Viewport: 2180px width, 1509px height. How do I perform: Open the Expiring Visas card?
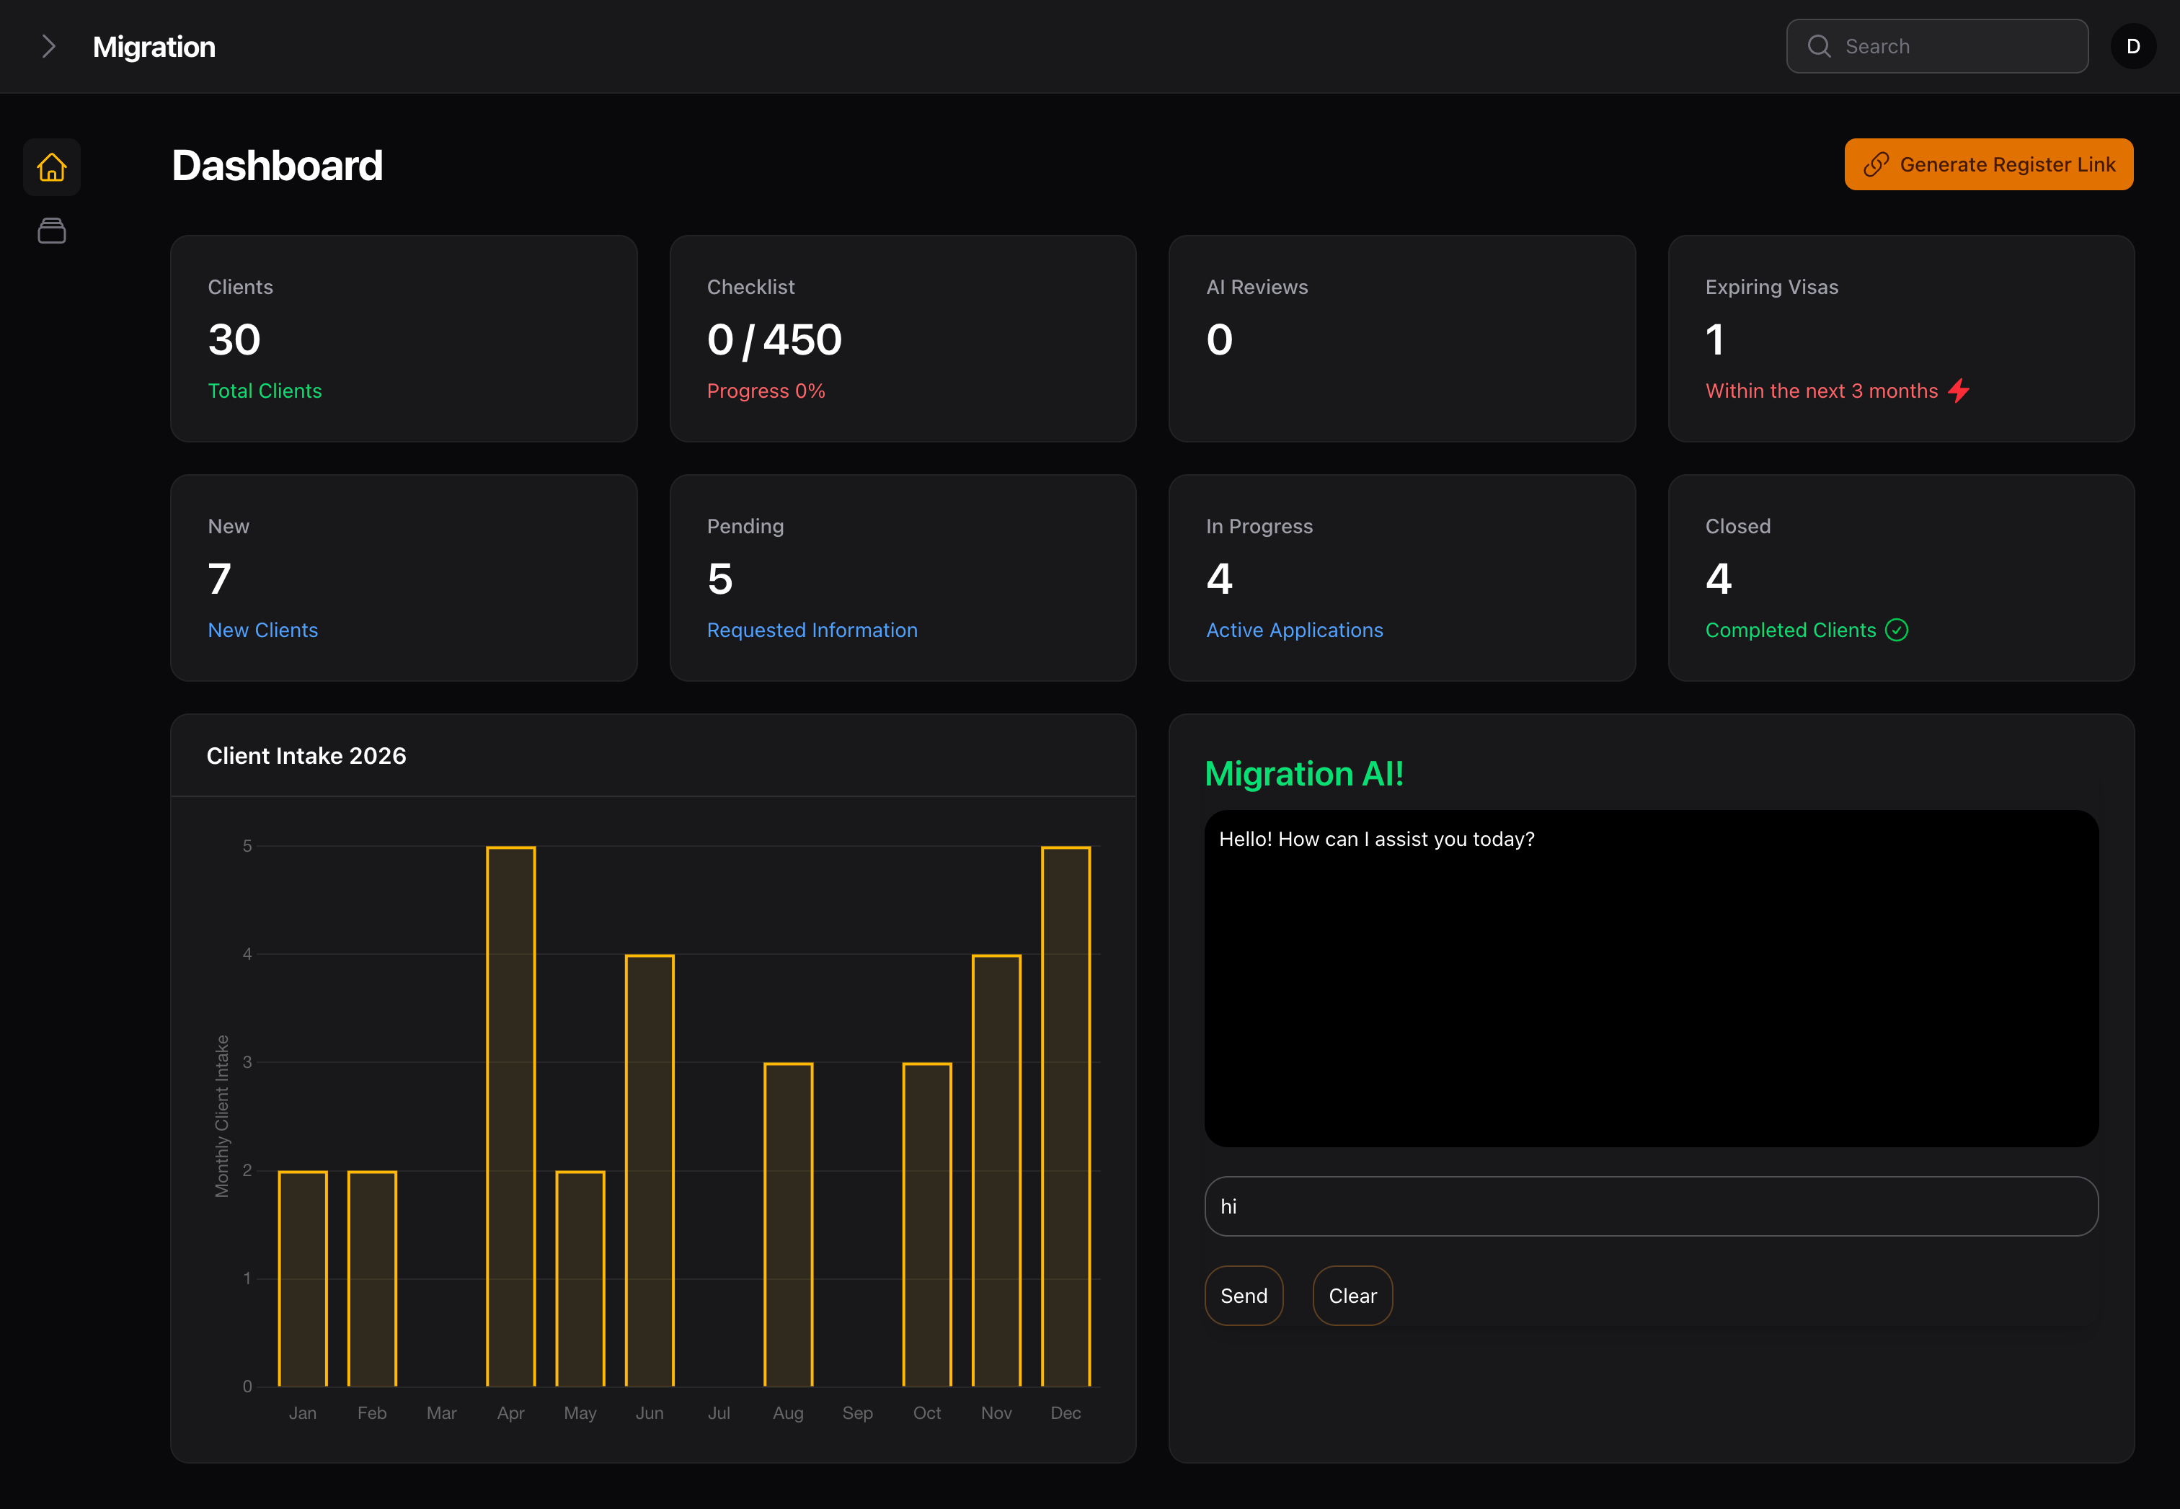[1901, 339]
